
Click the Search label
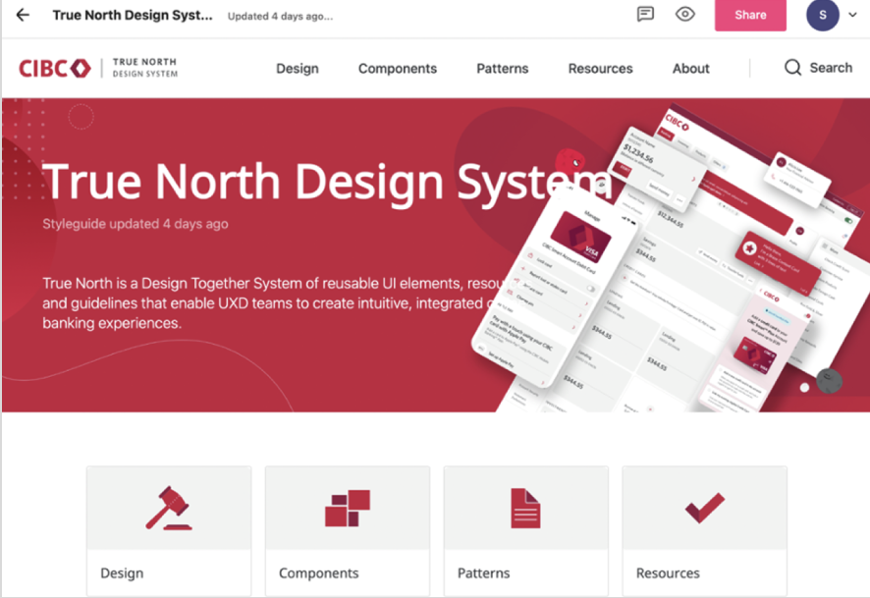(x=831, y=68)
